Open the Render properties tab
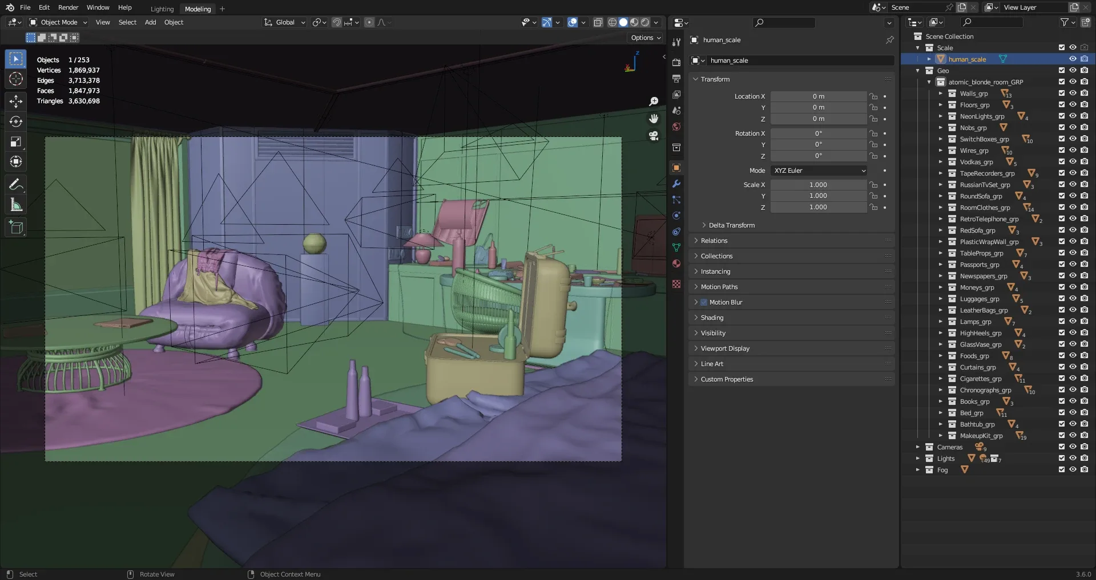Image resolution: width=1096 pixels, height=580 pixels. click(676, 62)
